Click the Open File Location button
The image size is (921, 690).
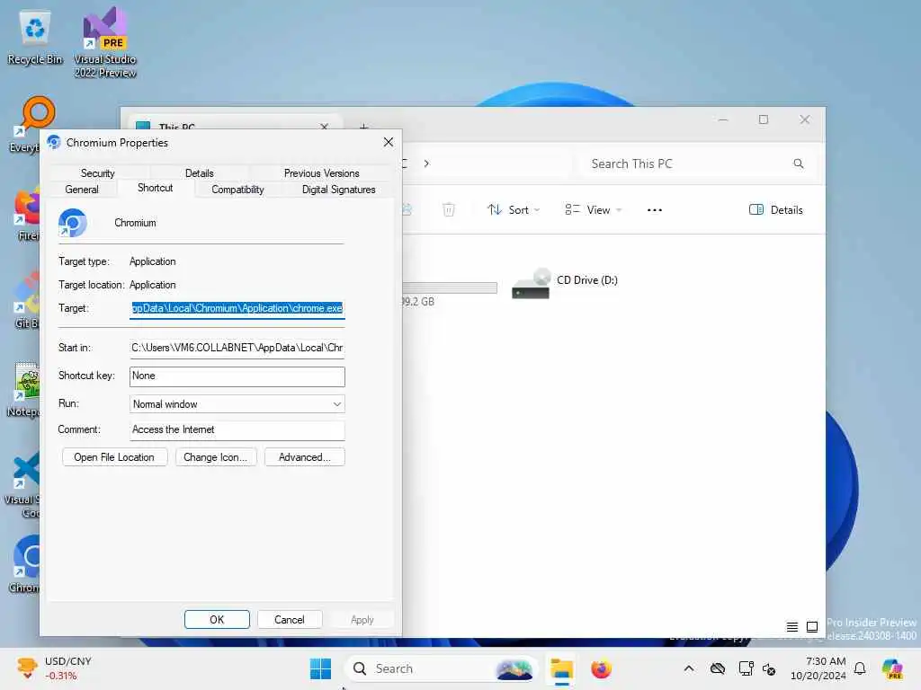(x=114, y=457)
